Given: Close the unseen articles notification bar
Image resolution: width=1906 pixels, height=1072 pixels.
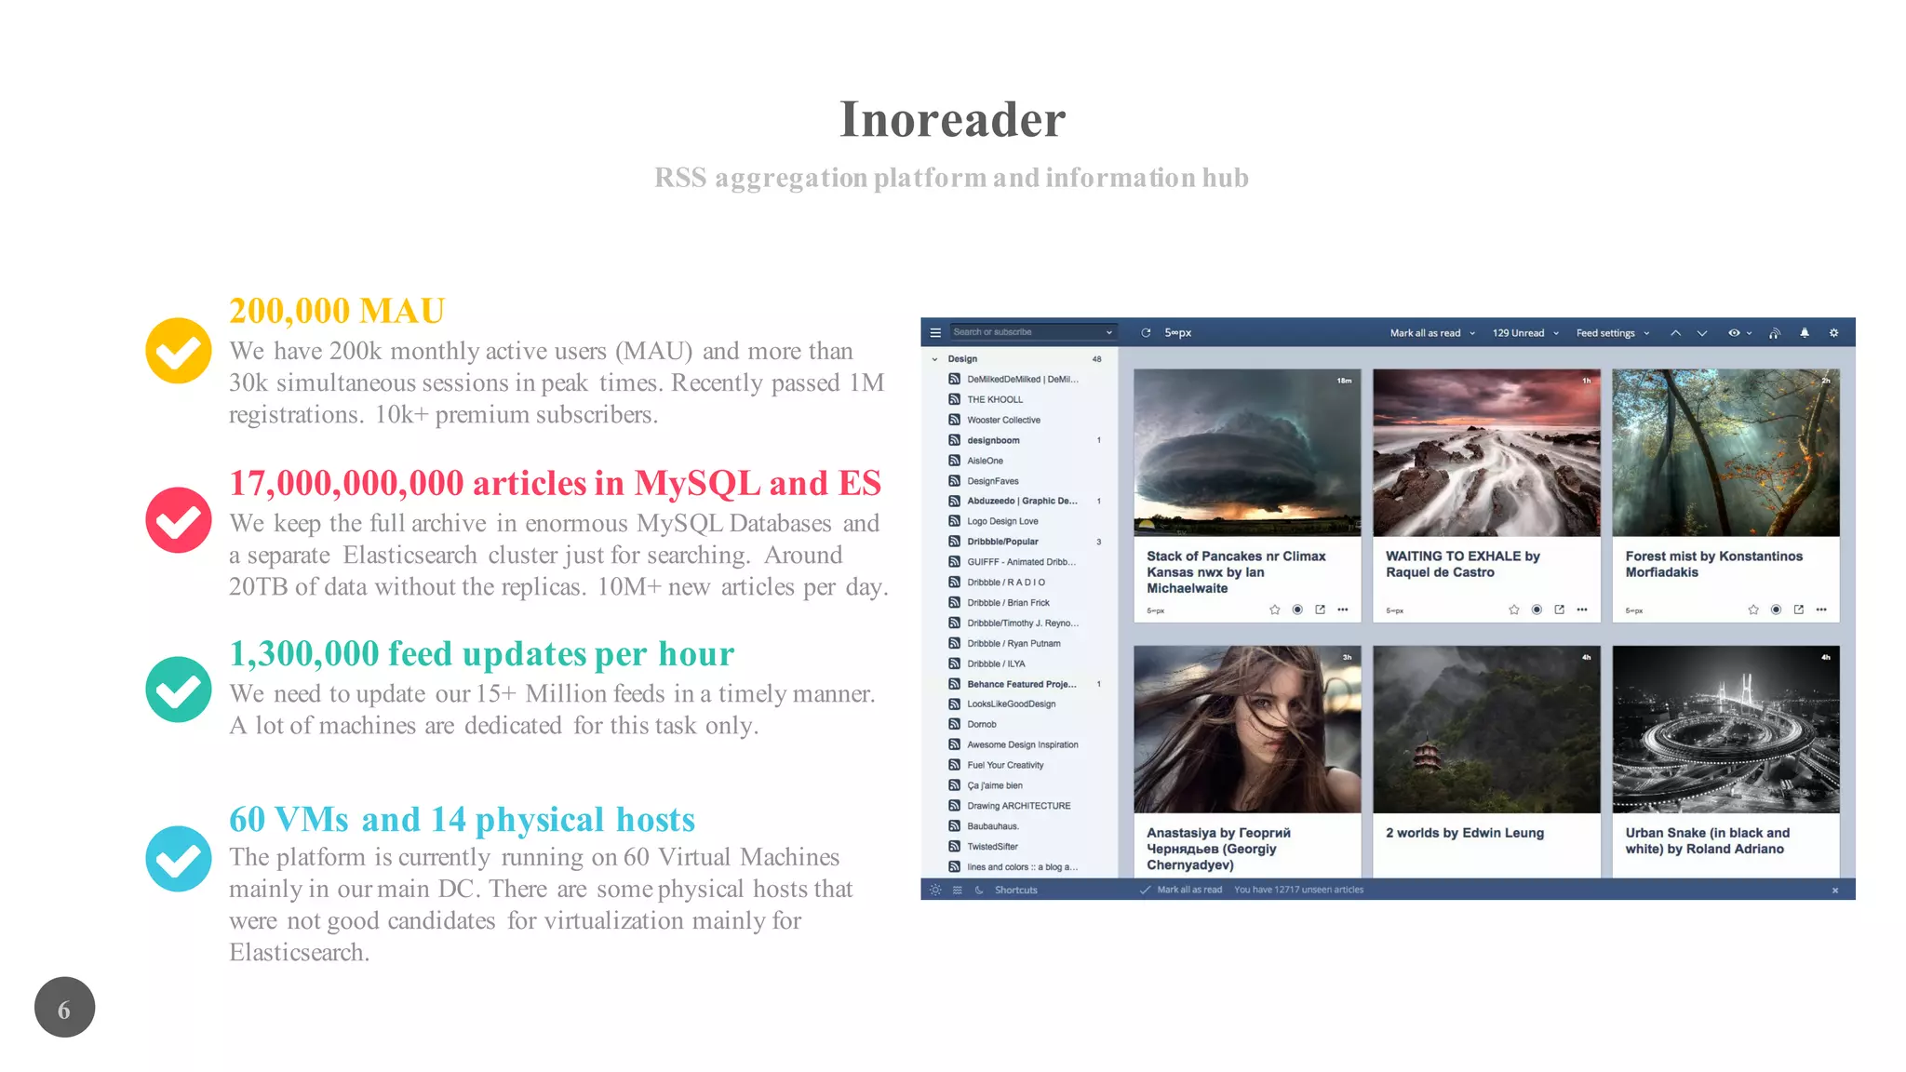Looking at the screenshot, I should (x=1835, y=891).
